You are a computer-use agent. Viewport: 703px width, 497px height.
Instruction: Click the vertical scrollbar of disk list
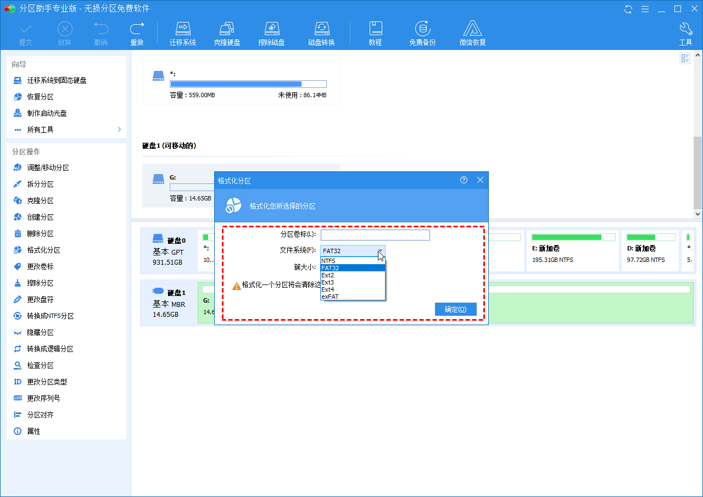698,170
